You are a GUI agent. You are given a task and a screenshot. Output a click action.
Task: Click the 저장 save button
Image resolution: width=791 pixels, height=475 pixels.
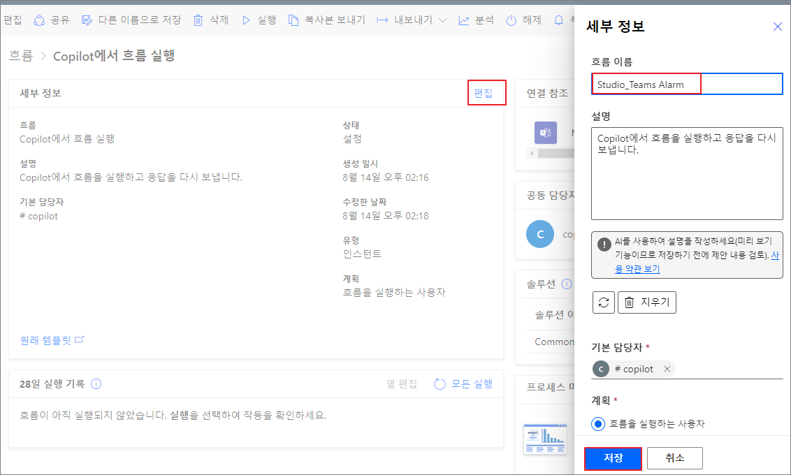pos(613,458)
